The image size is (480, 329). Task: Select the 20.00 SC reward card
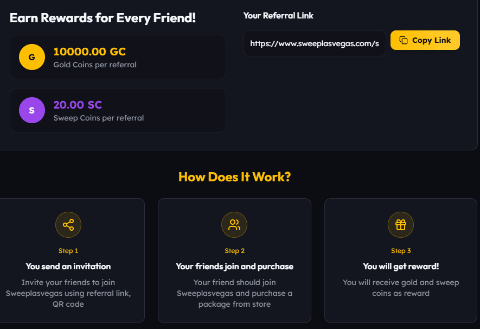coord(118,110)
